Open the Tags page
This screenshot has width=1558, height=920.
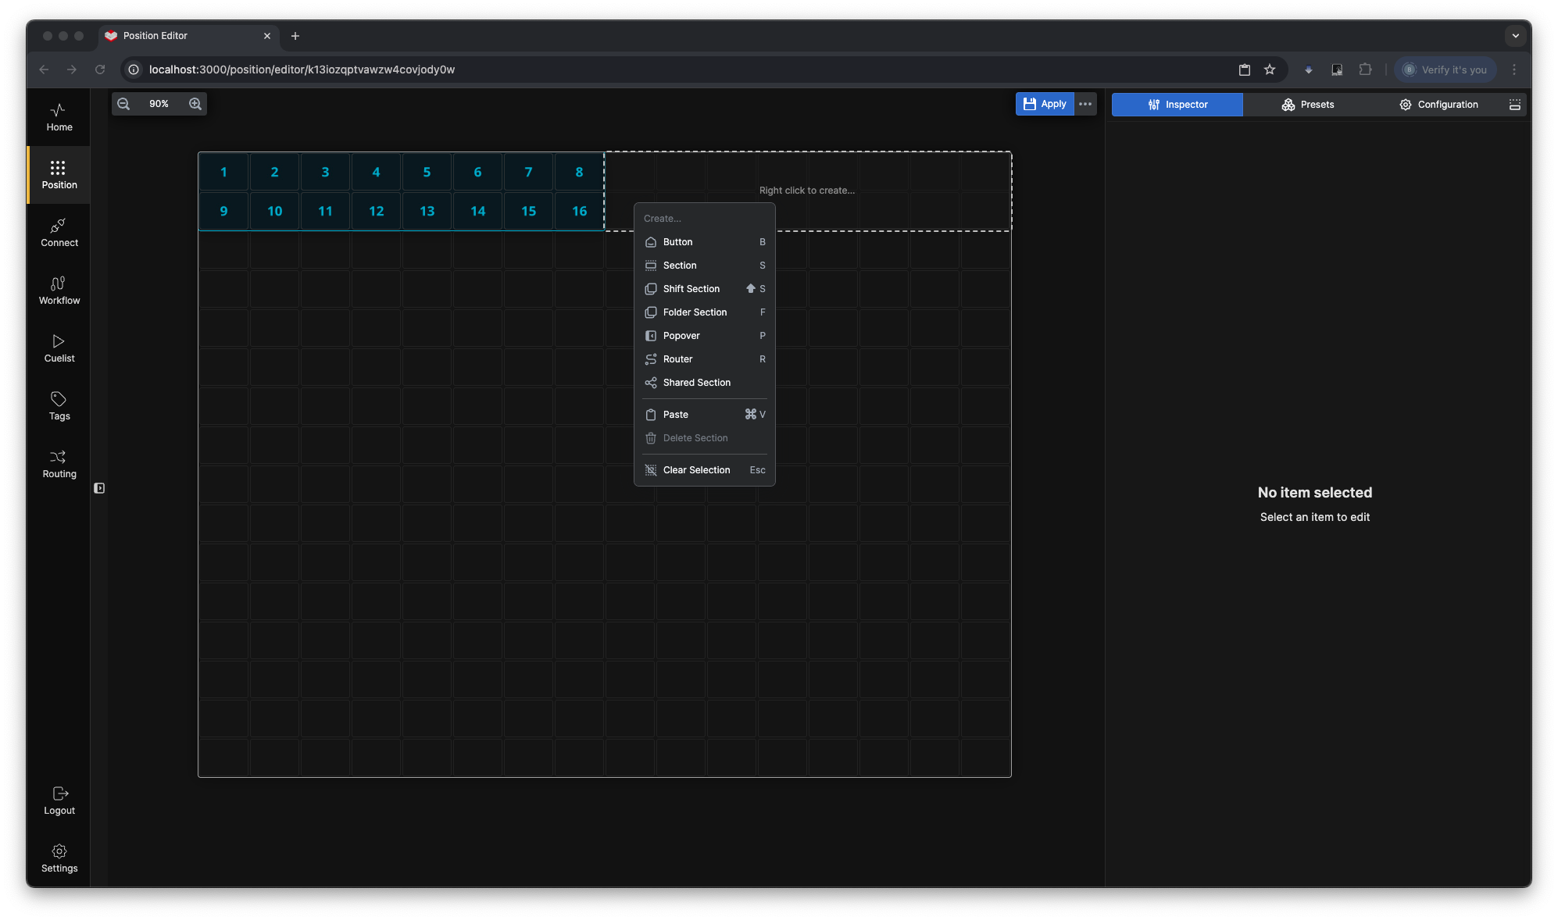pos(59,406)
